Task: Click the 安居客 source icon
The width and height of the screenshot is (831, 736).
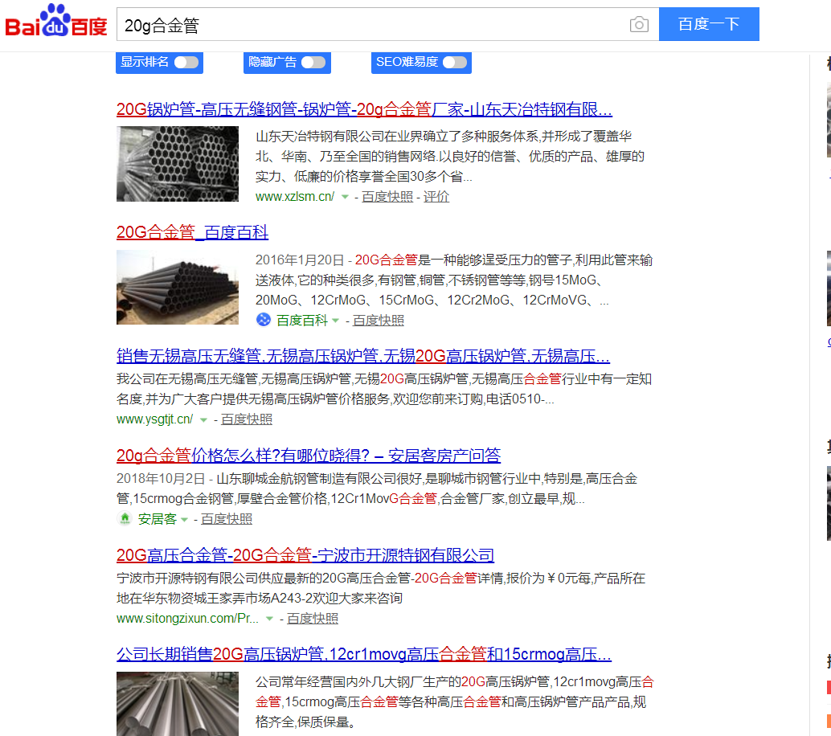Action: 125,519
